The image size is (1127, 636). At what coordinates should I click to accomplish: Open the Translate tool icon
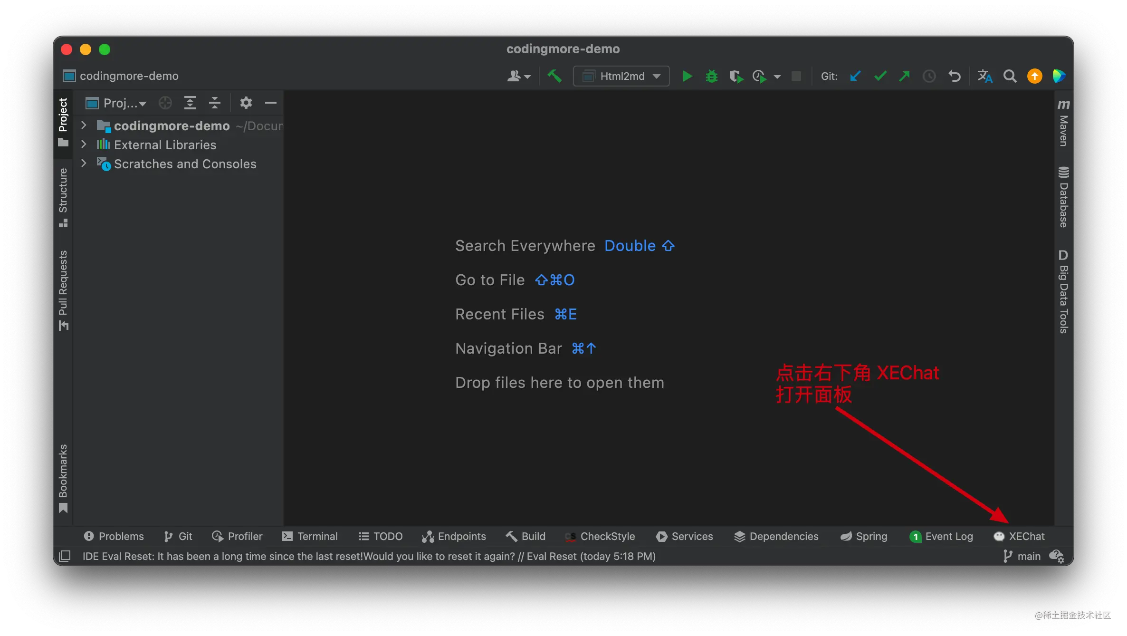(x=984, y=76)
